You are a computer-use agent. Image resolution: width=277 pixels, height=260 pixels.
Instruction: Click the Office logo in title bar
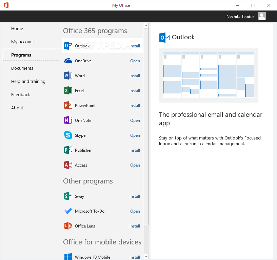[x=6, y=5]
